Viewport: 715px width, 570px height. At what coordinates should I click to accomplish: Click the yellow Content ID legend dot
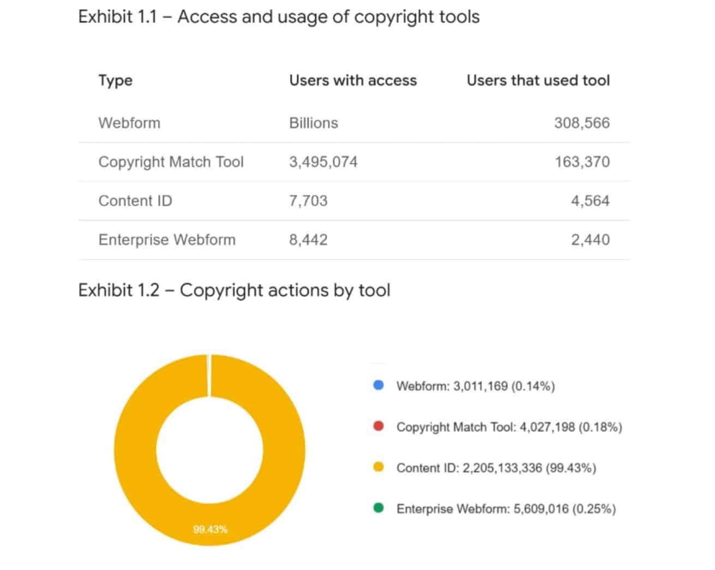(x=378, y=467)
